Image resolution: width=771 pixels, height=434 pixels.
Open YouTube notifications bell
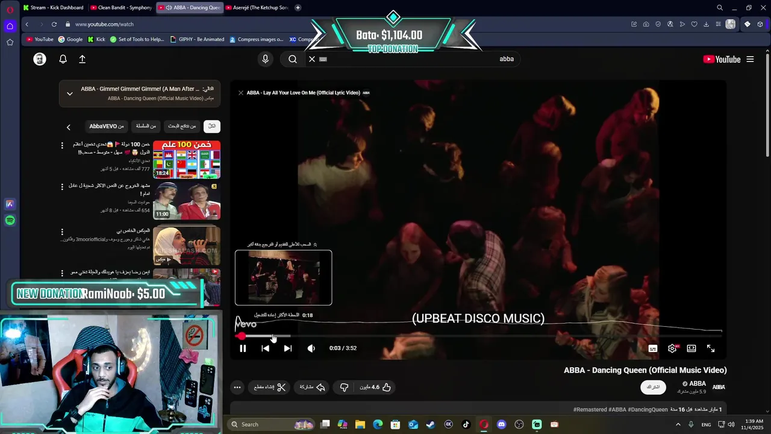click(x=63, y=59)
